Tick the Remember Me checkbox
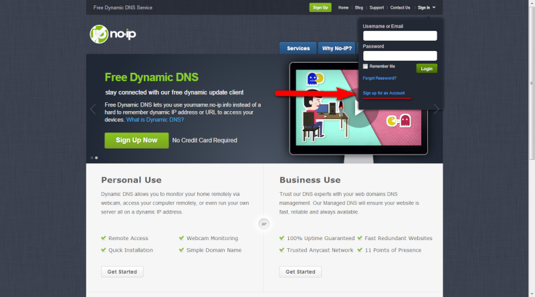Screen dimensions: 535x297 [365, 66]
